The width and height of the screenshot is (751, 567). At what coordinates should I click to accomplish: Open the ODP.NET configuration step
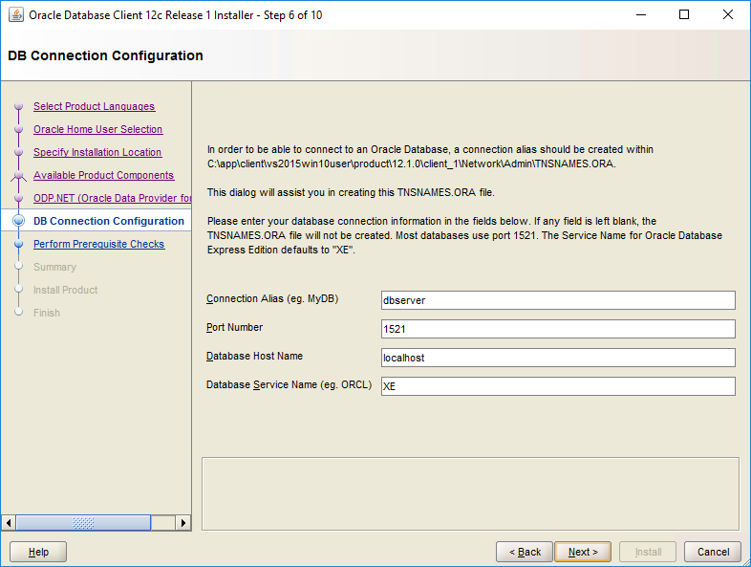(112, 199)
